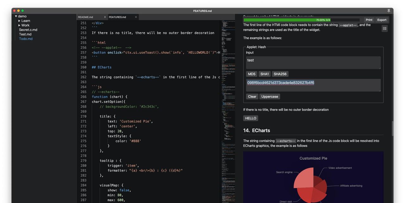The image size is (405, 203).
Task: Focus the Input text area containing test
Action: 313,63
